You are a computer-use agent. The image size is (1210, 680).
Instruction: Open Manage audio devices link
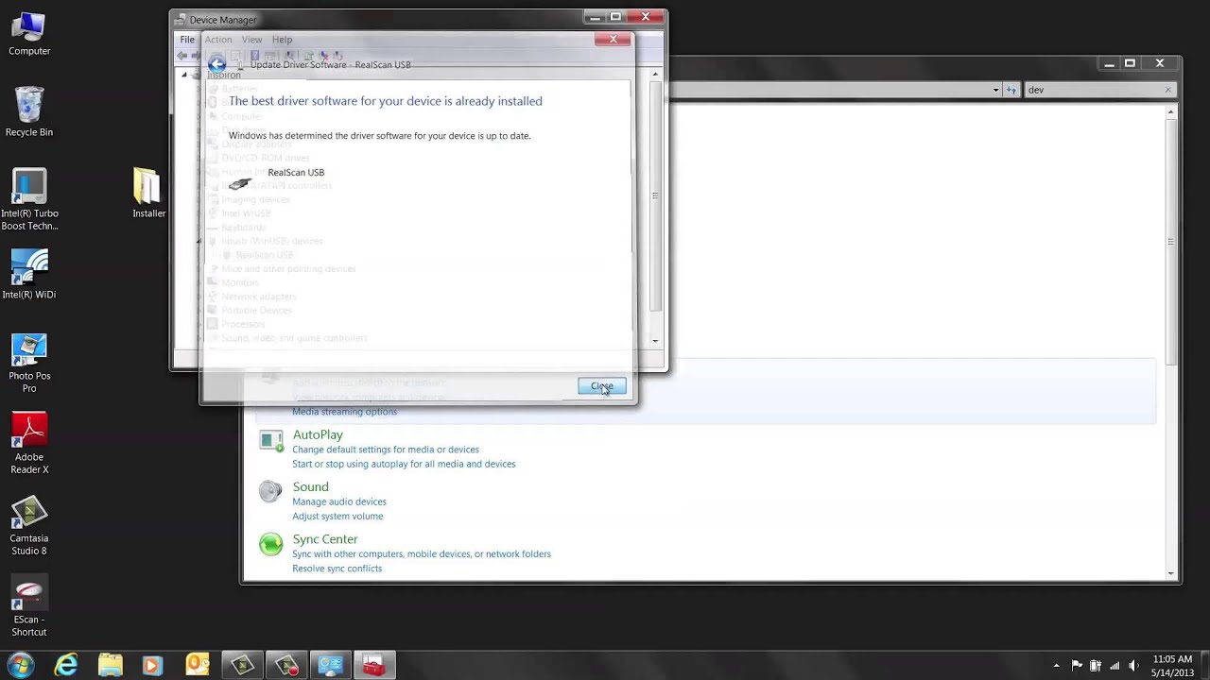(339, 501)
